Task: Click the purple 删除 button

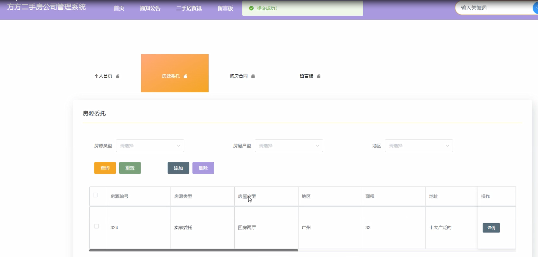Action: [203, 168]
